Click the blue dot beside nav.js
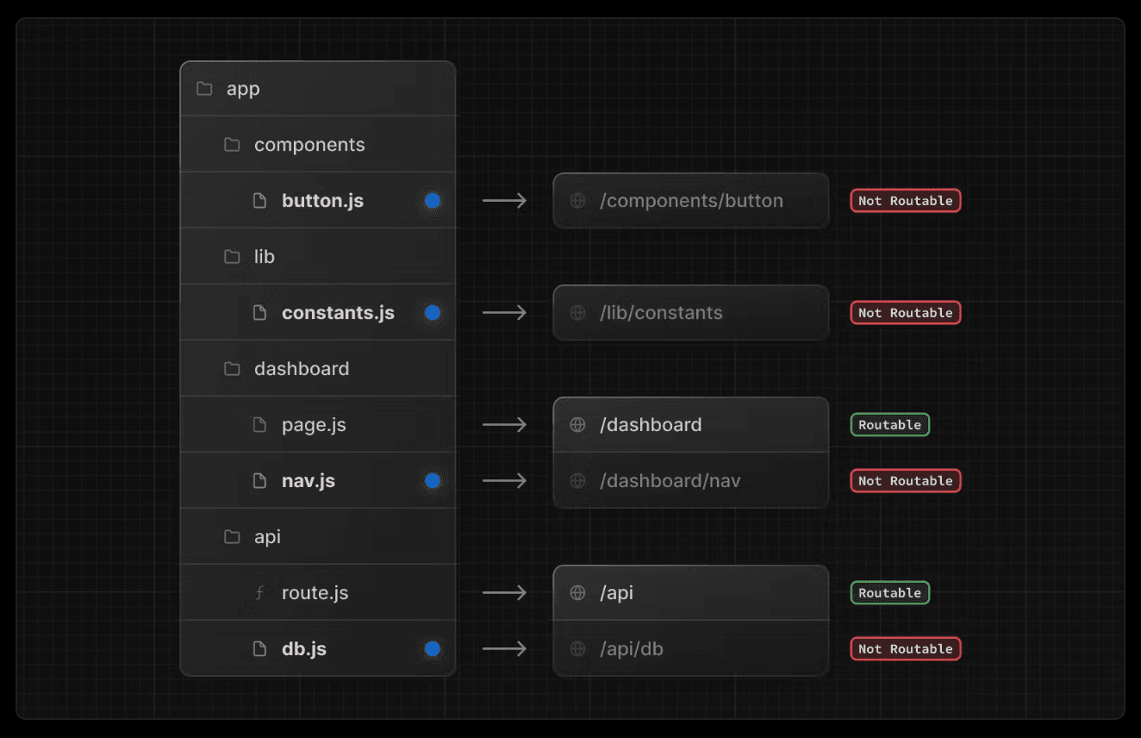 coord(433,481)
